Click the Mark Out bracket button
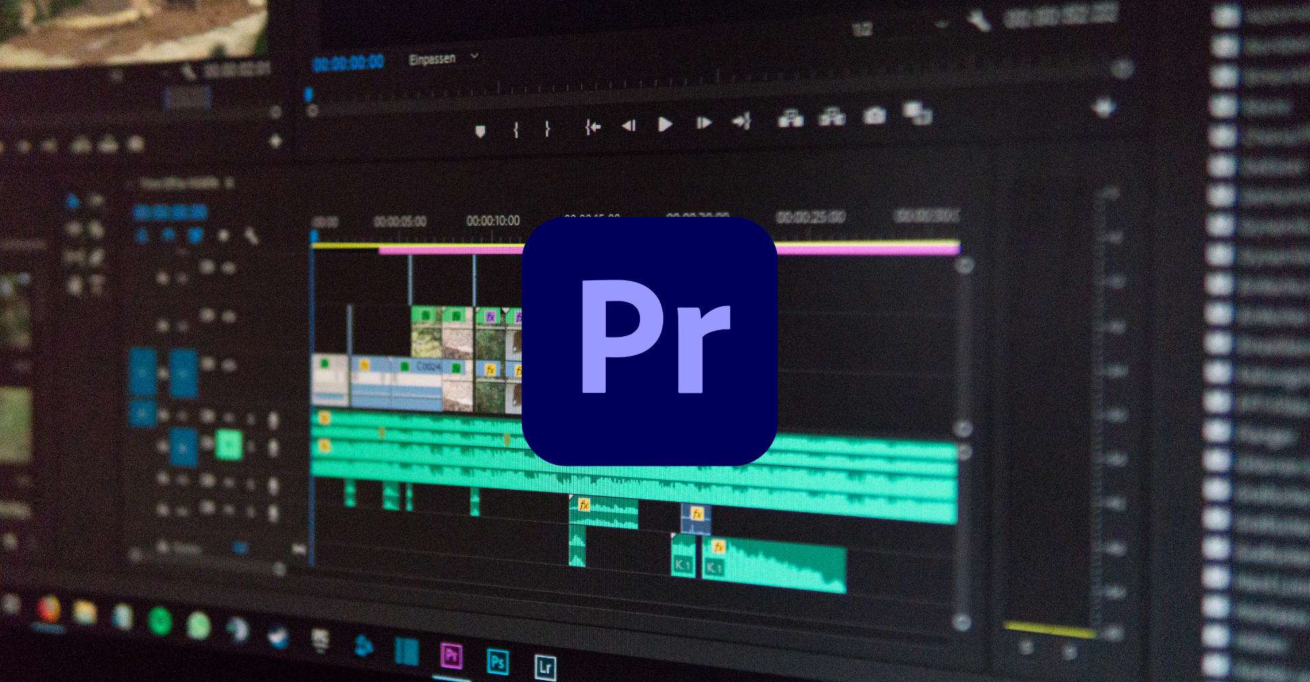Screen dimensions: 1310x682 pyautogui.click(x=547, y=128)
